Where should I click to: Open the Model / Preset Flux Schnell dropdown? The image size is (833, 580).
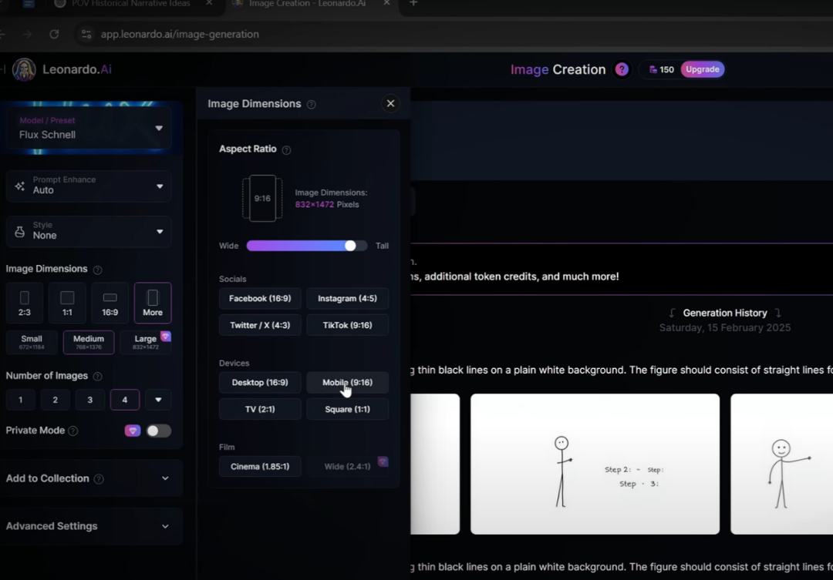tap(89, 129)
